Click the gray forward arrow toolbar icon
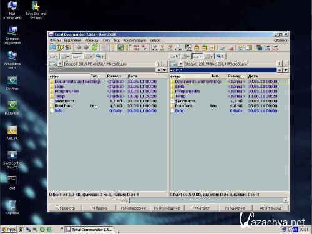Viewport: 312px width, 234px height. [86, 47]
